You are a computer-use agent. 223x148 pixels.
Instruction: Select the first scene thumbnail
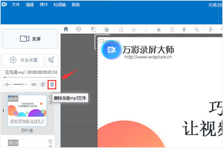pyautogui.click(x=27, y=110)
